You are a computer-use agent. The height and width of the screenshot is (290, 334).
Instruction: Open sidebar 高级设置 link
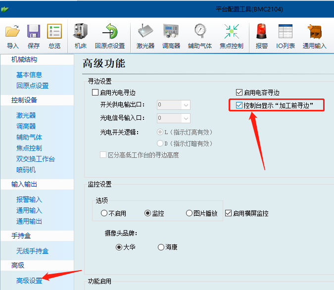(x=29, y=281)
